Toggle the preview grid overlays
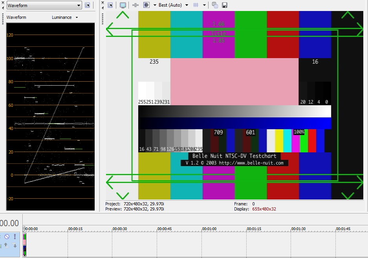 (196, 5)
